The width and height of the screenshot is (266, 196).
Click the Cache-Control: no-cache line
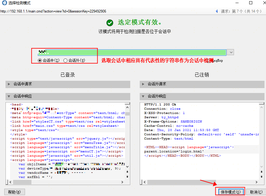tap(169, 126)
